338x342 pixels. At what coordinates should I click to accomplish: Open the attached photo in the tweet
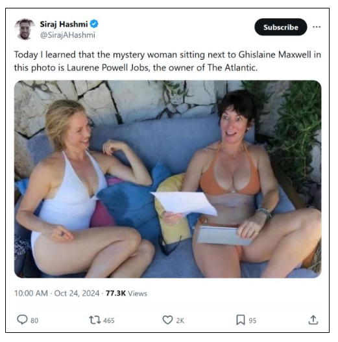point(167,179)
